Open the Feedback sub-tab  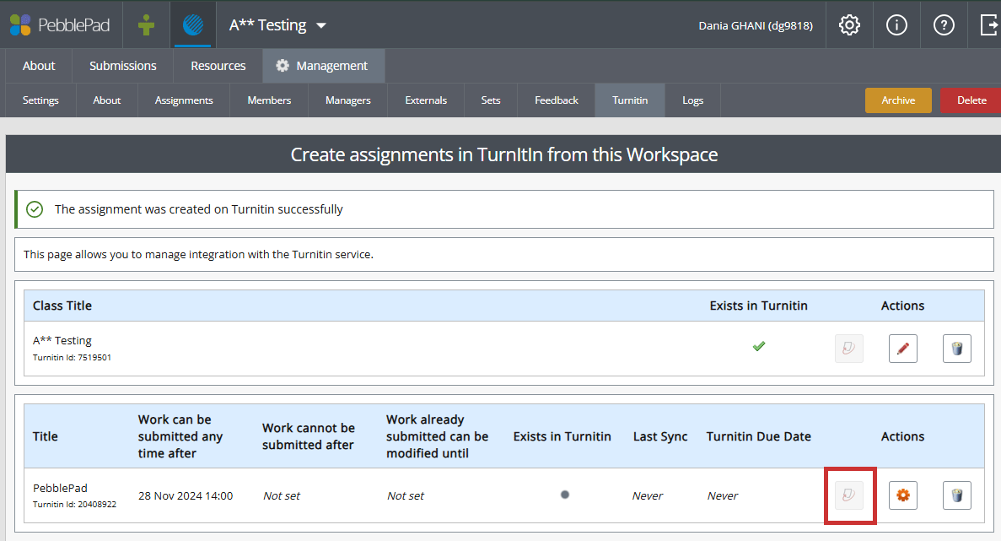click(556, 100)
